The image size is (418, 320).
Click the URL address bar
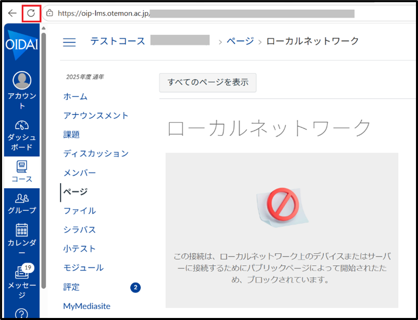pyautogui.click(x=229, y=13)
